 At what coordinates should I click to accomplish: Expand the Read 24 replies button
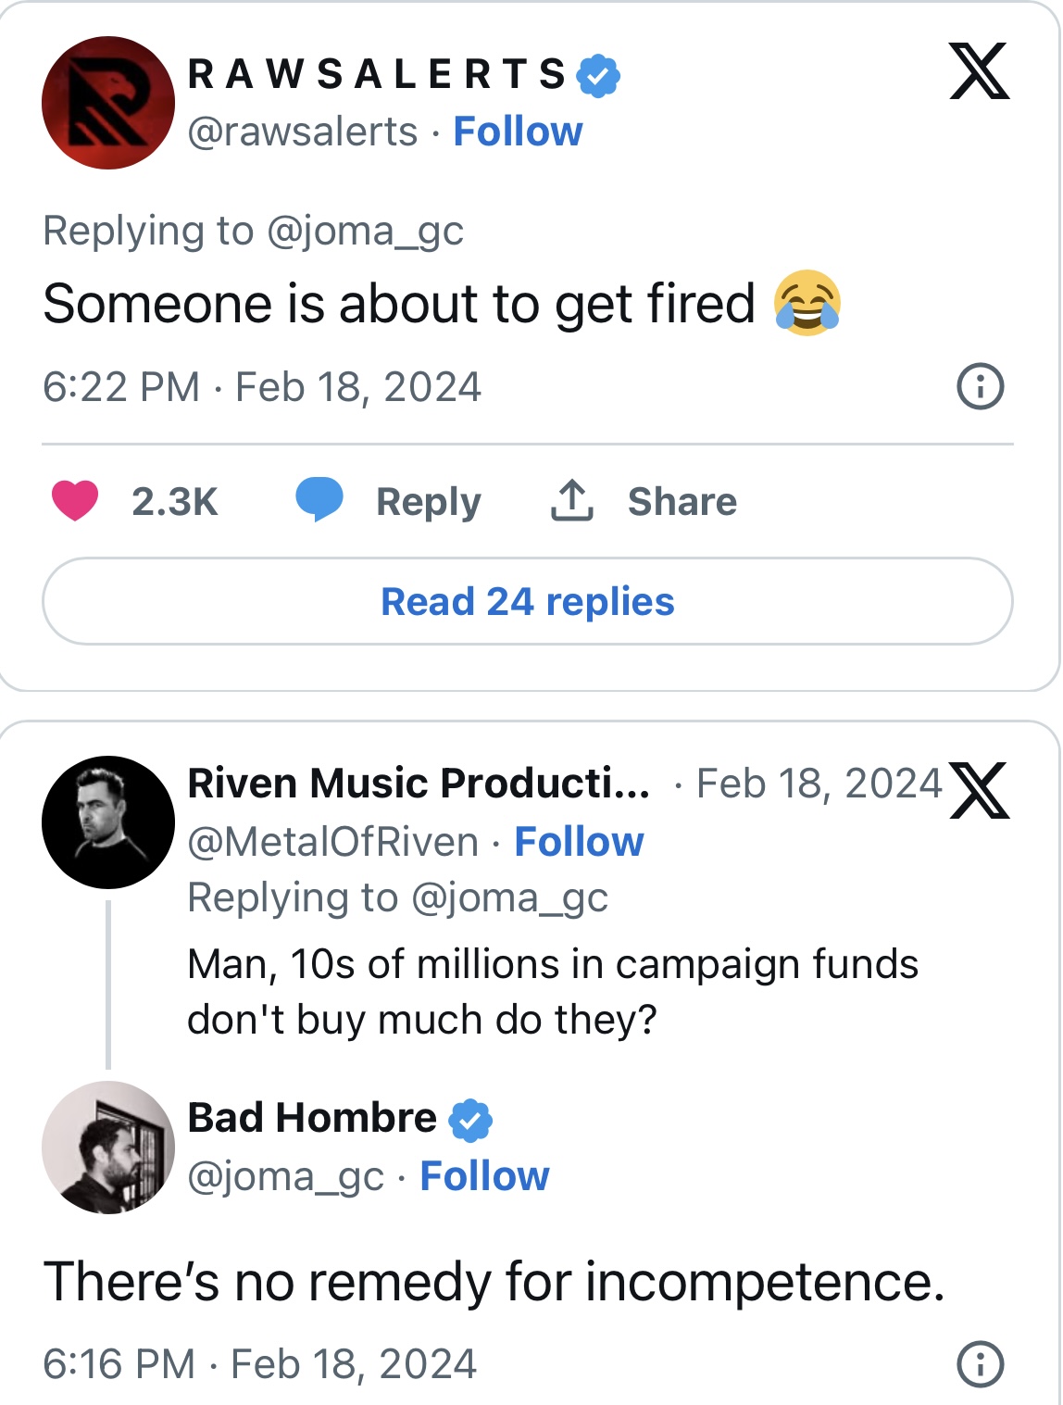pyautogui.click(x=528, y=601)
